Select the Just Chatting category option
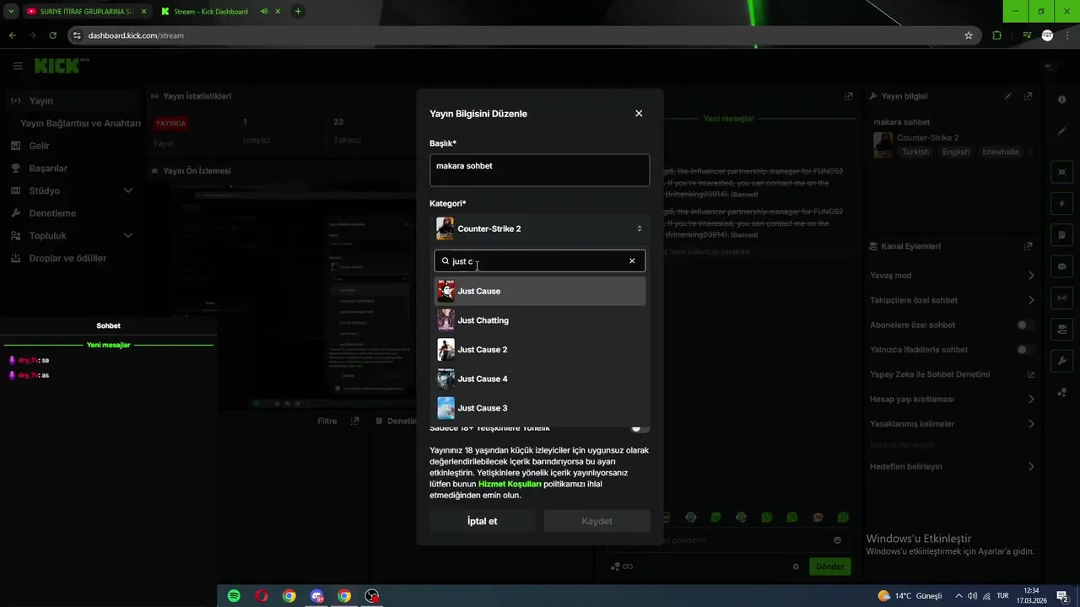 pyautogui.click(x=539, y=320)
